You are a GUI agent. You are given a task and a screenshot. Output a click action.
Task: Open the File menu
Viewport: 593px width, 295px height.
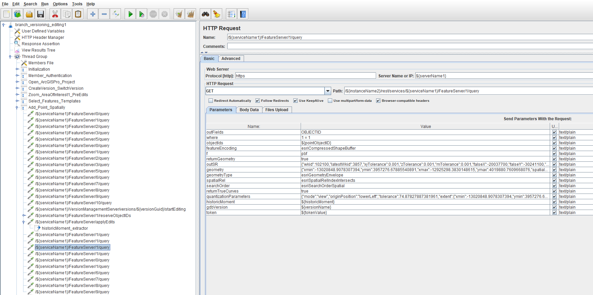[x=5, y=4]
